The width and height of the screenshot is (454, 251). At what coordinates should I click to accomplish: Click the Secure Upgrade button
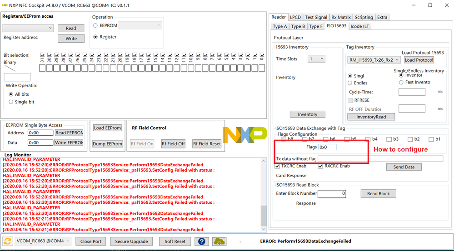(x=131, y=241)
